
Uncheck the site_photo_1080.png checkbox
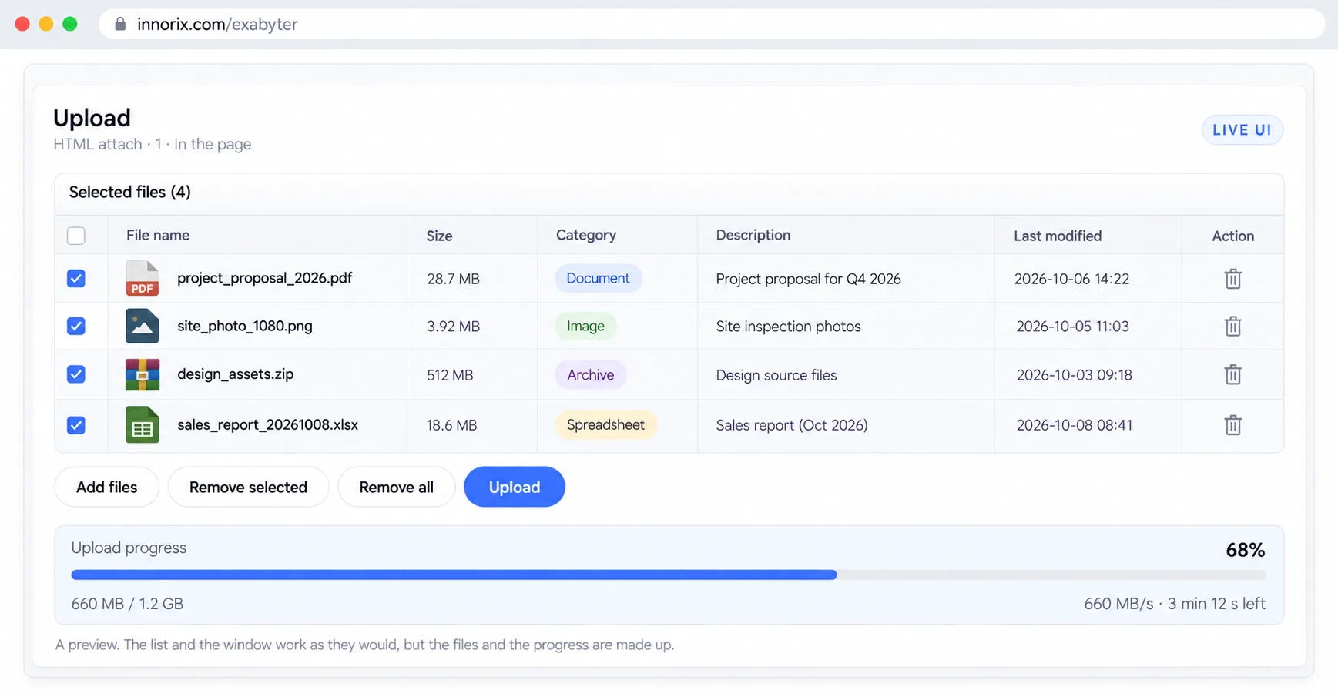tap(75, 326)
